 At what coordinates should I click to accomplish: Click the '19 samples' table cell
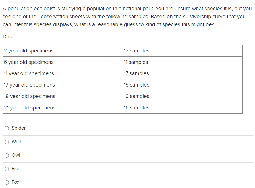pyautogui.click(x=136, y=96)
